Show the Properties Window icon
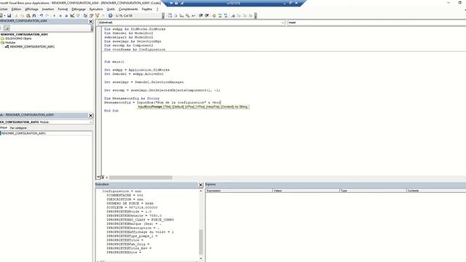The image size is (466, 262). point(91,15)
